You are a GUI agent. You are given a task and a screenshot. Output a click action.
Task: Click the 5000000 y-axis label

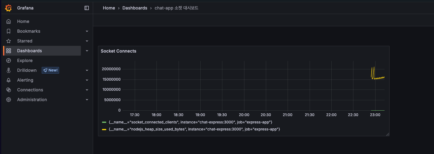click(112, 100)
